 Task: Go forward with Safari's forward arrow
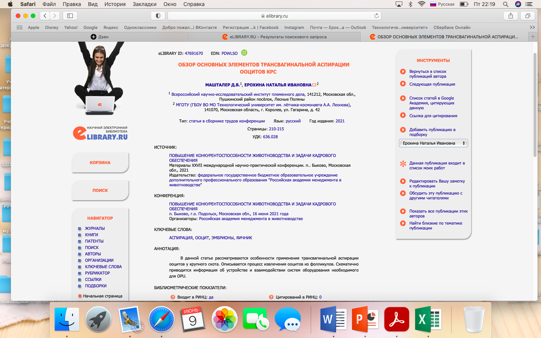55,16
